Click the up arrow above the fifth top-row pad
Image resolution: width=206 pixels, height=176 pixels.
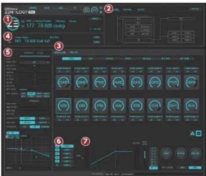tap(133, 72)
